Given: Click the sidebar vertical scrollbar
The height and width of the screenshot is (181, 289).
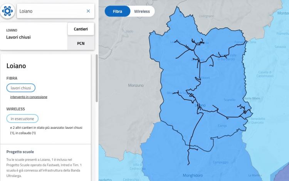Looking at the screenshot, I should [97, 78].
